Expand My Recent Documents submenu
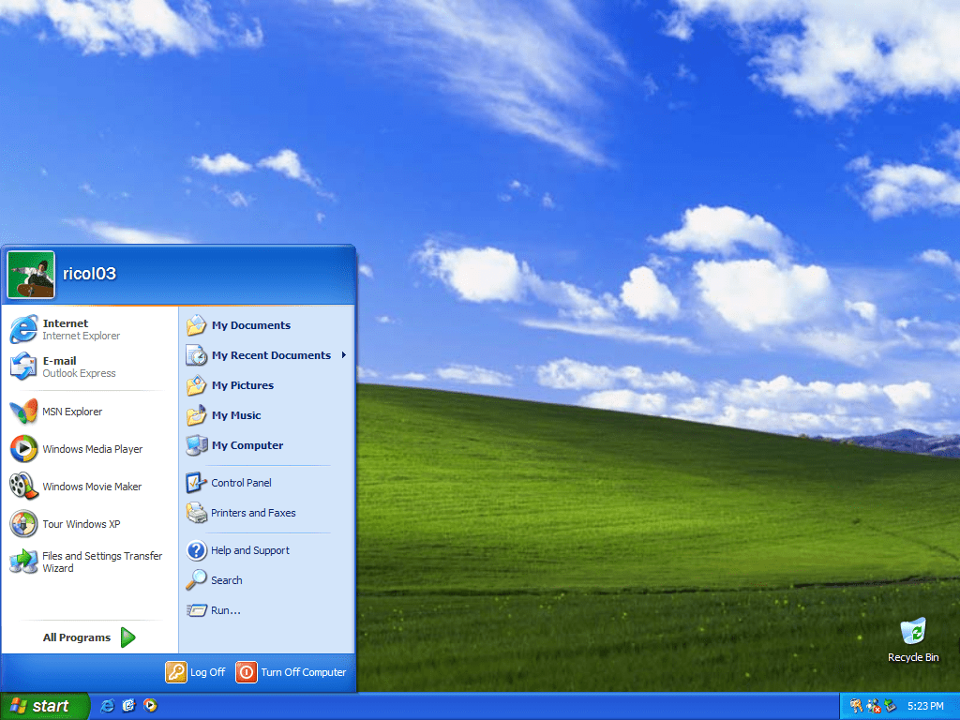This screenshot has width=960, height=720. click(271, 355)
